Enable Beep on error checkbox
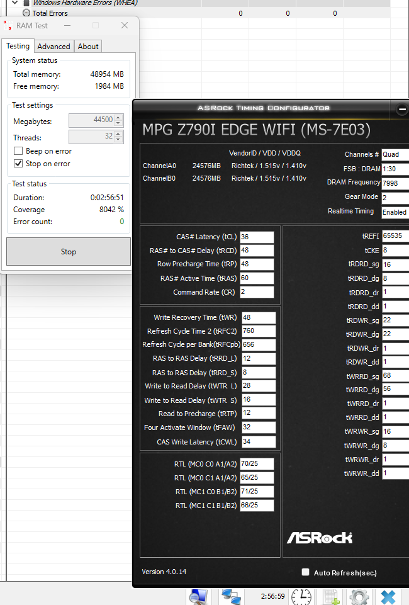This screenshot has width=409, height=605. click(x=18, y=151)
